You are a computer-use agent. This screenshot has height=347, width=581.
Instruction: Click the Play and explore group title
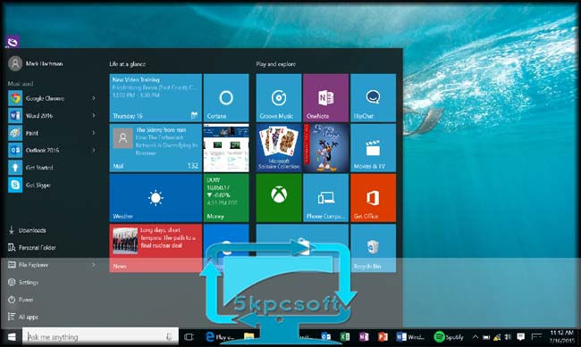pos(275,64)
